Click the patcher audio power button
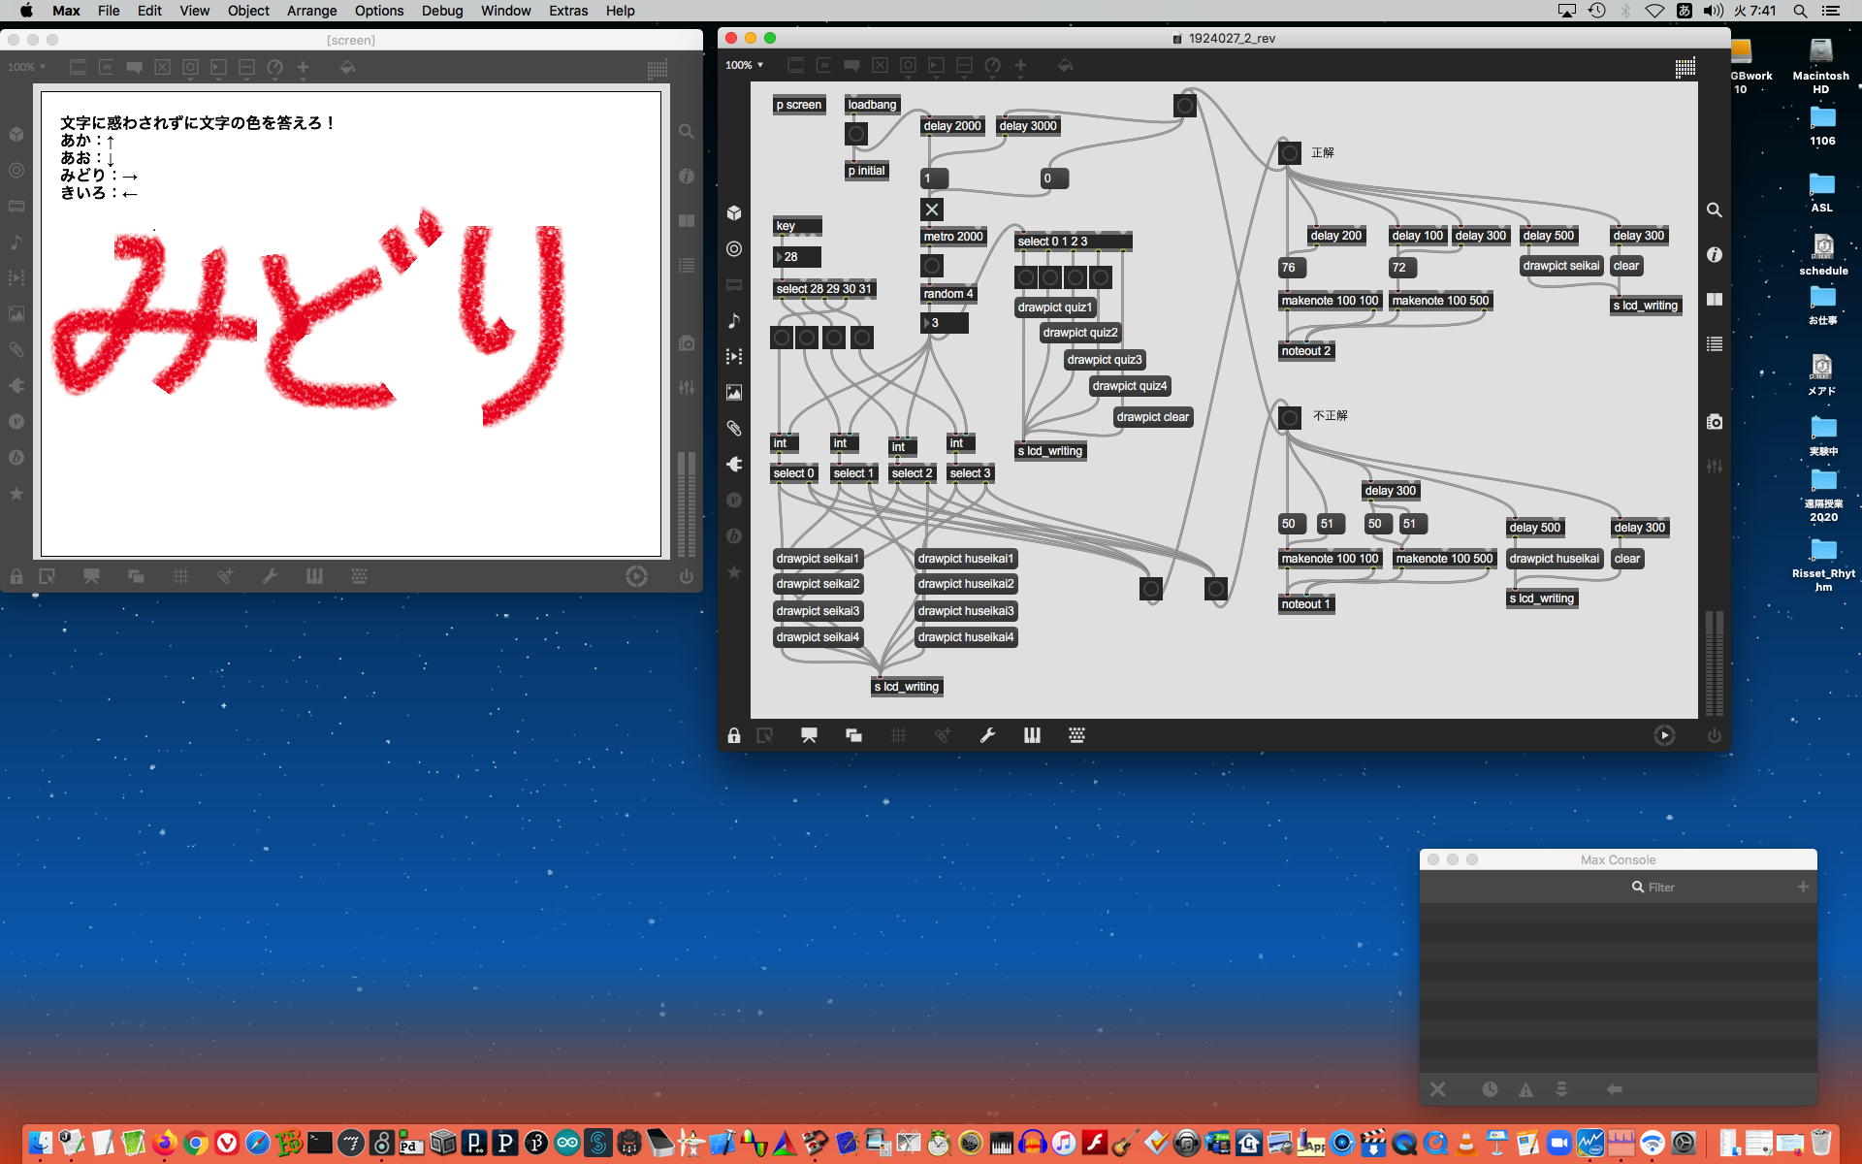 pyautogui.click(x=1714, y=736)
